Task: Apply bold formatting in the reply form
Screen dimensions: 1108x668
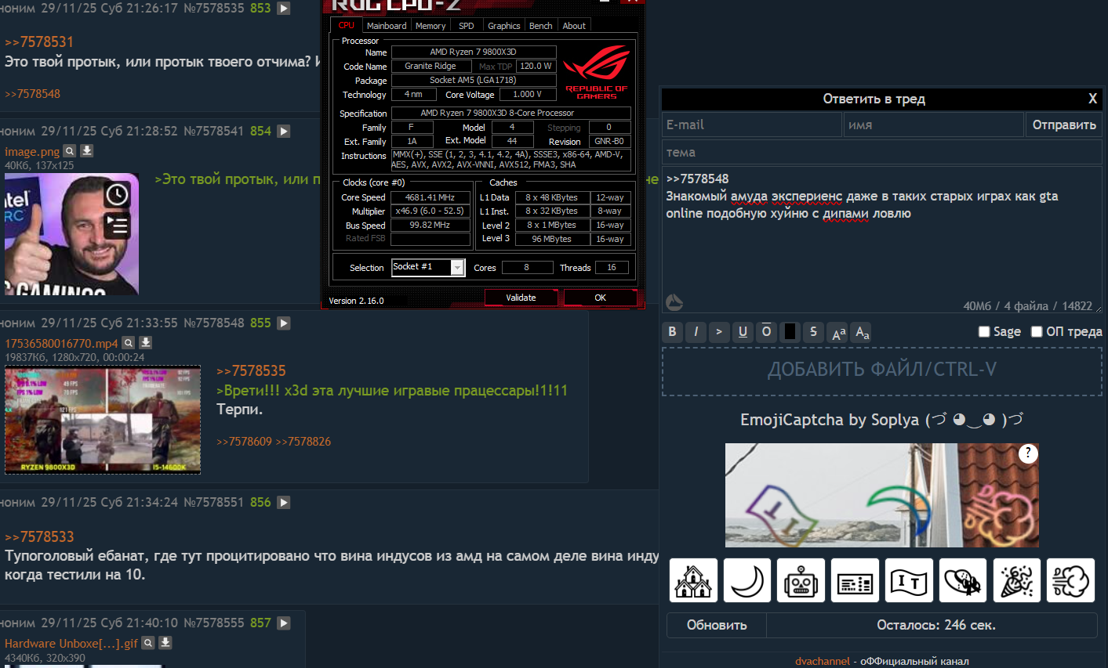Action: pyautogui.click(x=672, y=332)
